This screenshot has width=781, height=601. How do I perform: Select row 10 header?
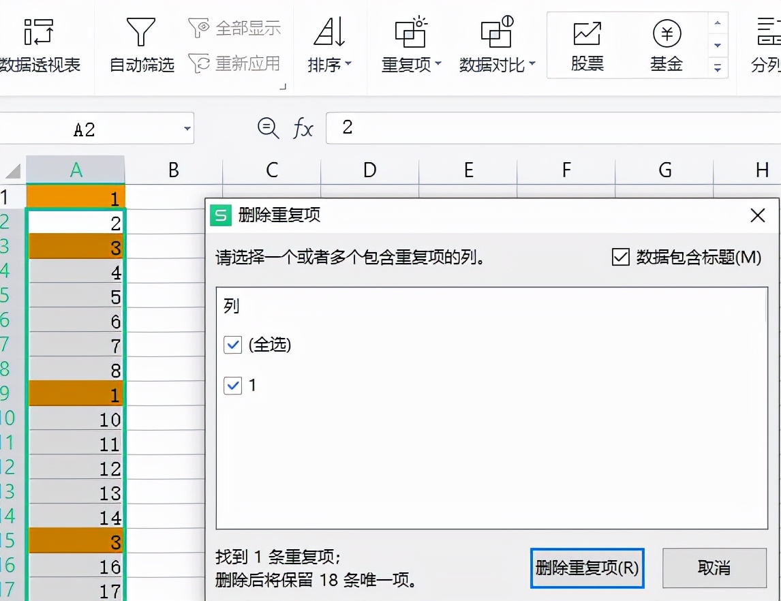click(x=12, y=418)
